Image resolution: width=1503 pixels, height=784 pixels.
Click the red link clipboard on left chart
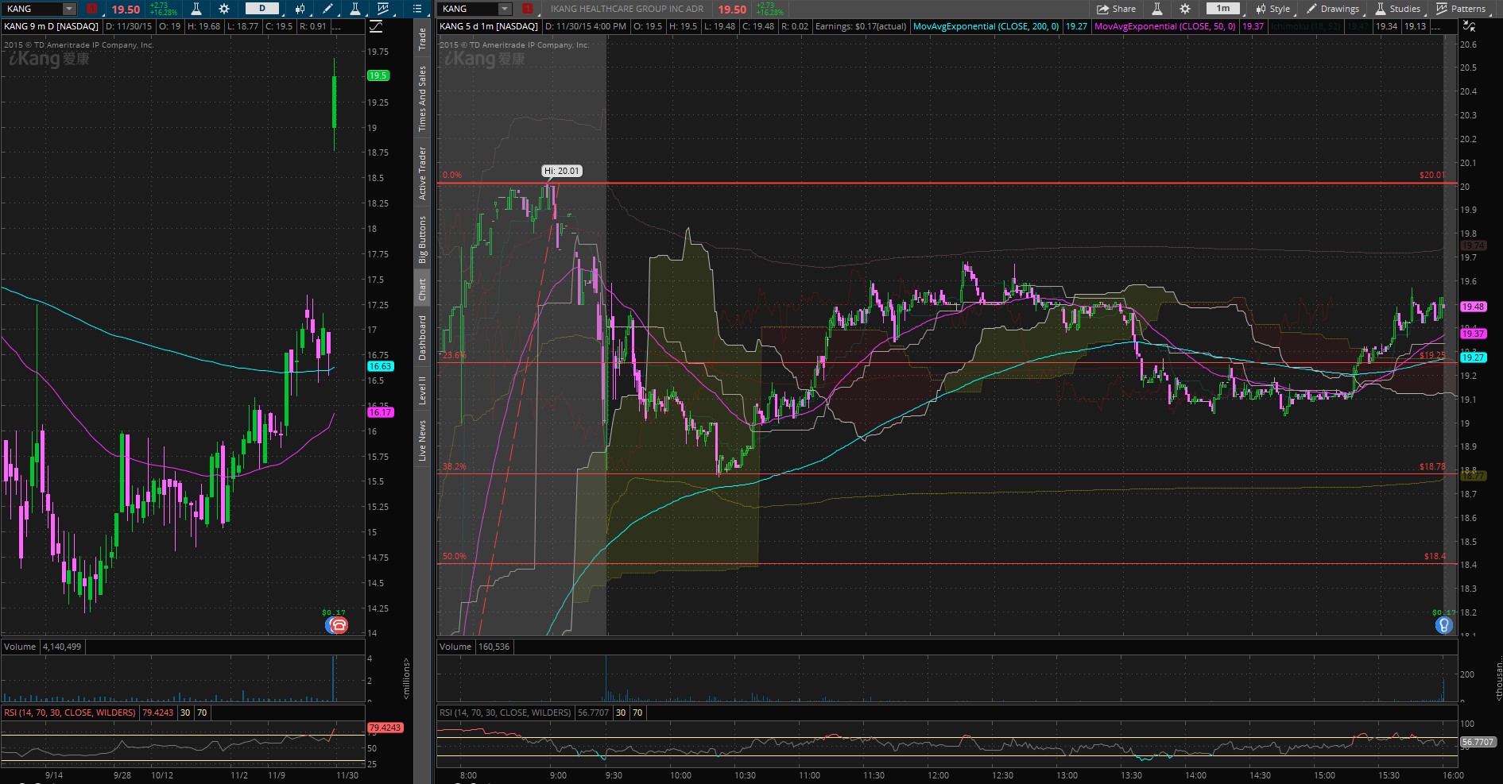tap(92, 9)
